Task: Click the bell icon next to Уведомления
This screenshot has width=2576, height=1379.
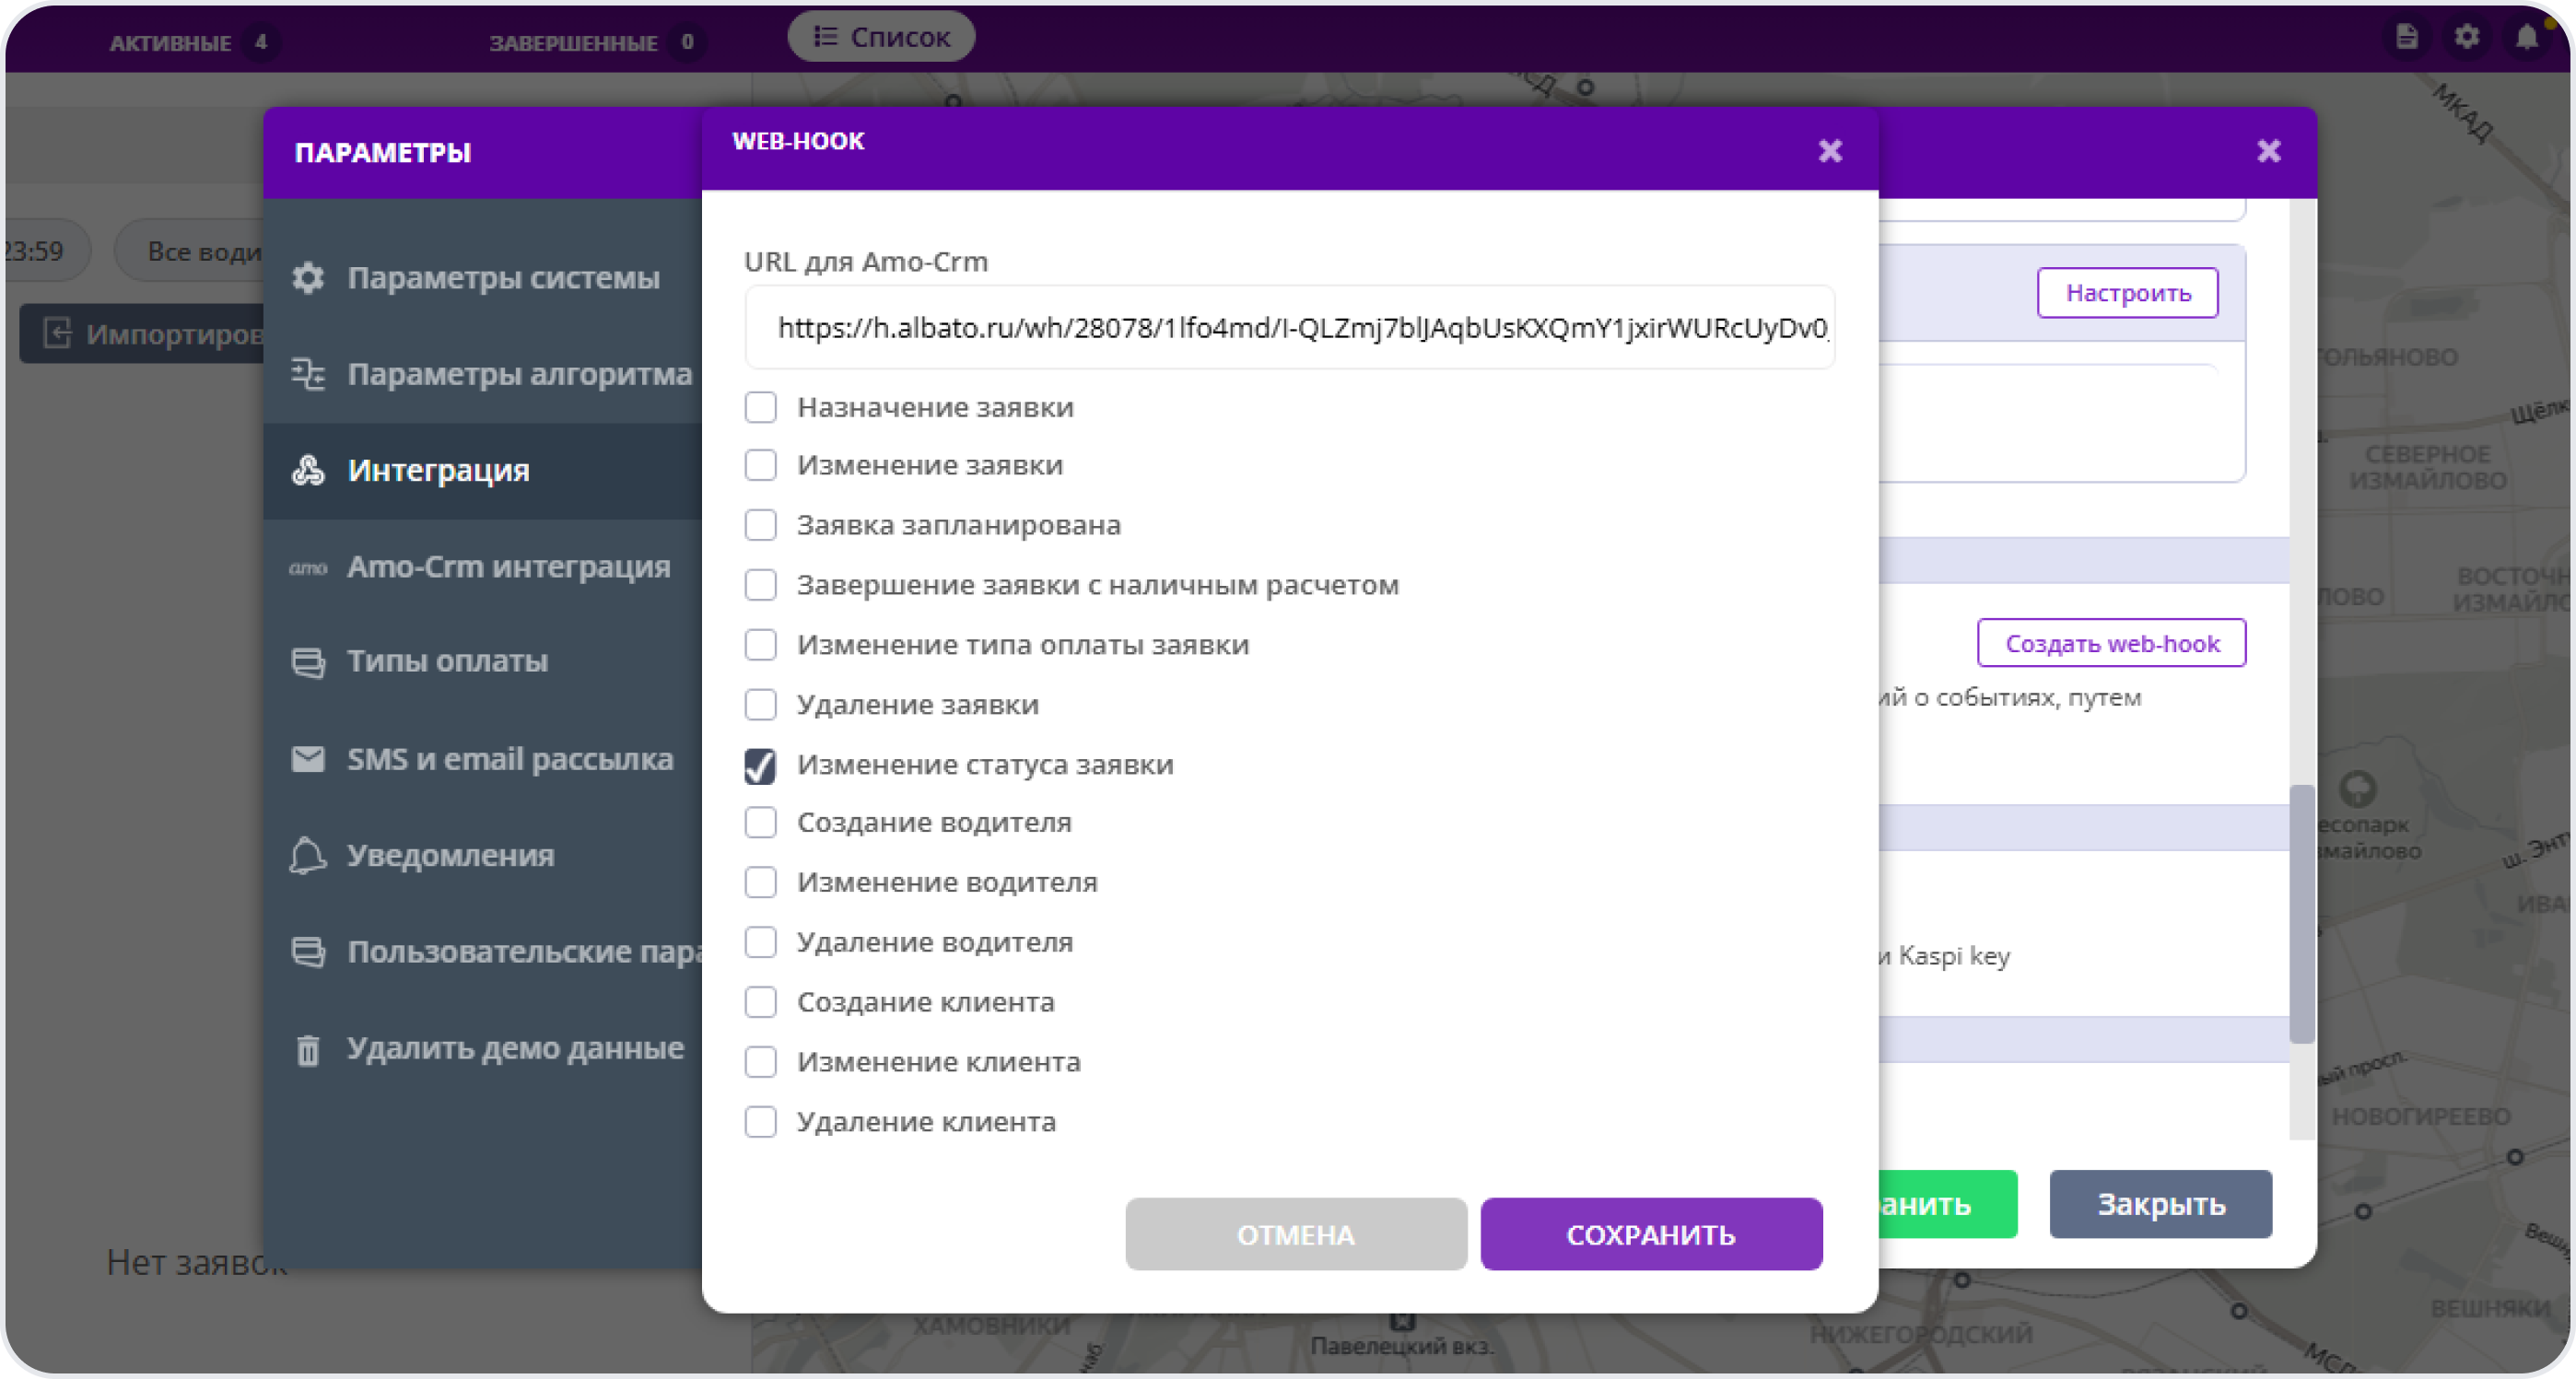Action: [308, 855]
